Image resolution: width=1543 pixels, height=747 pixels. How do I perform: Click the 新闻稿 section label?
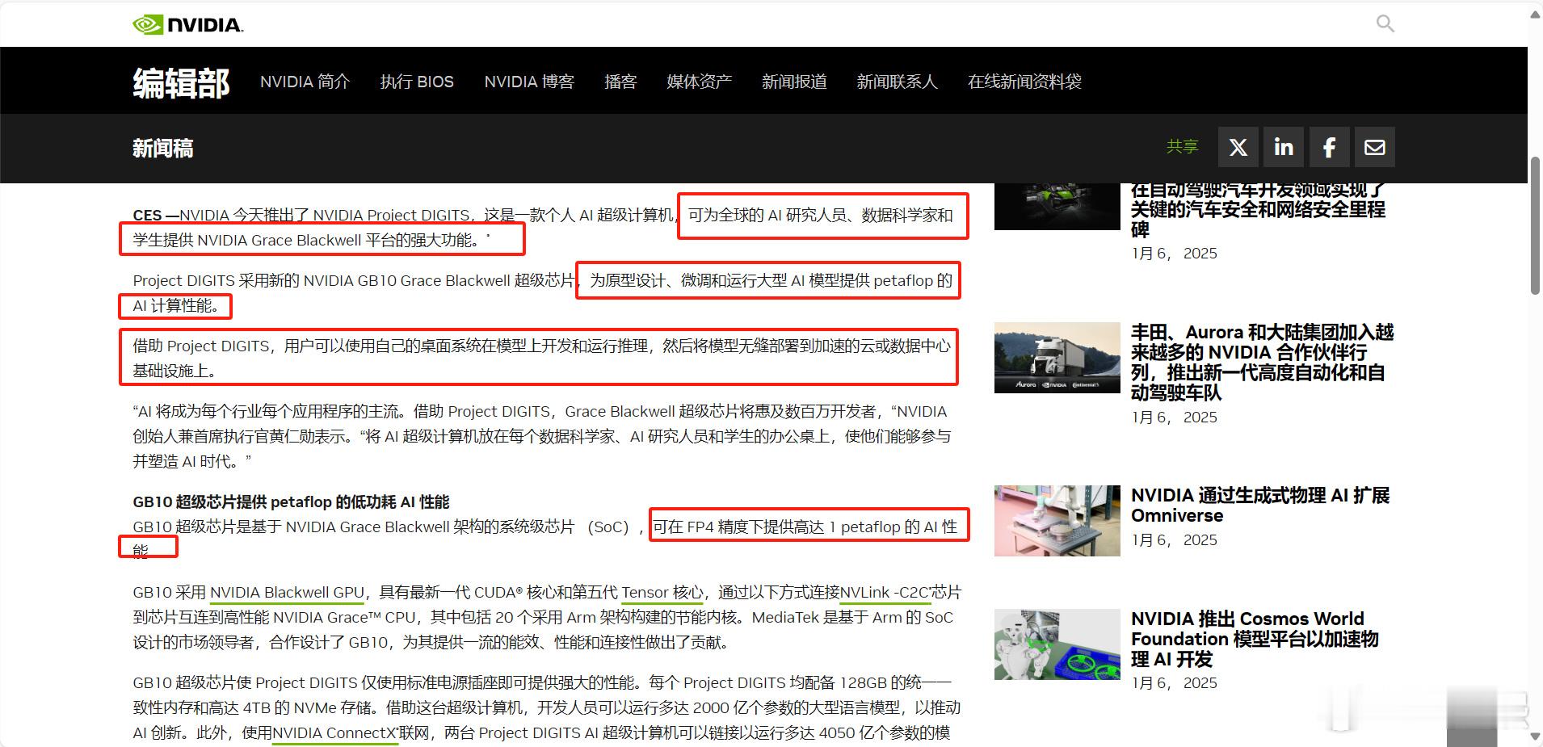163,148
